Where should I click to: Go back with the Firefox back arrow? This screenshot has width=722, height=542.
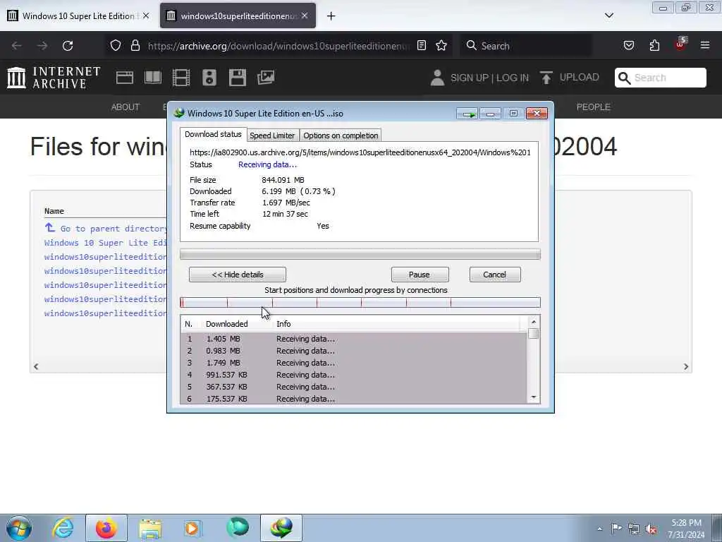coord(17,46)
